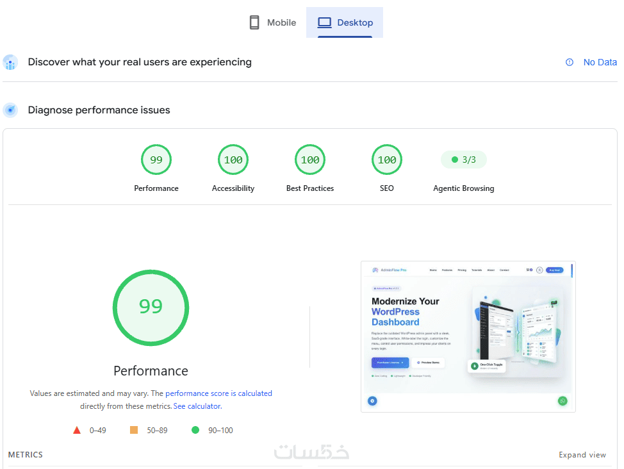Select the SEO 100 score gauge
Image resolution: width=624 pixels, height=469 pixels.
(x=387, y=160)
